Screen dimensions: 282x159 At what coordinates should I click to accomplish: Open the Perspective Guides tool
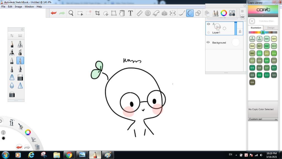coord(164,13)
